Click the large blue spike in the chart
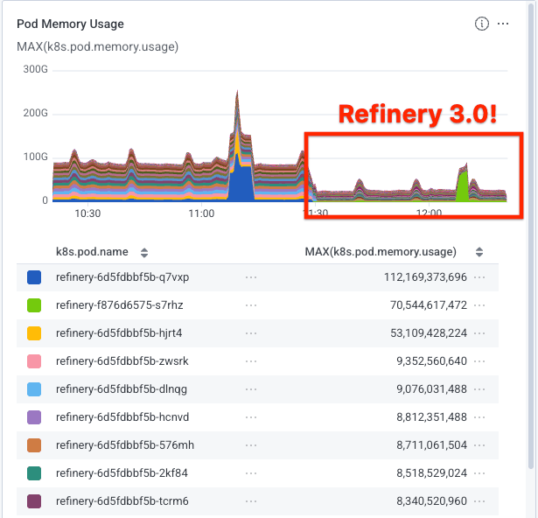The height and width of the screenshot is (518, 538). click(x=241, y=182)
